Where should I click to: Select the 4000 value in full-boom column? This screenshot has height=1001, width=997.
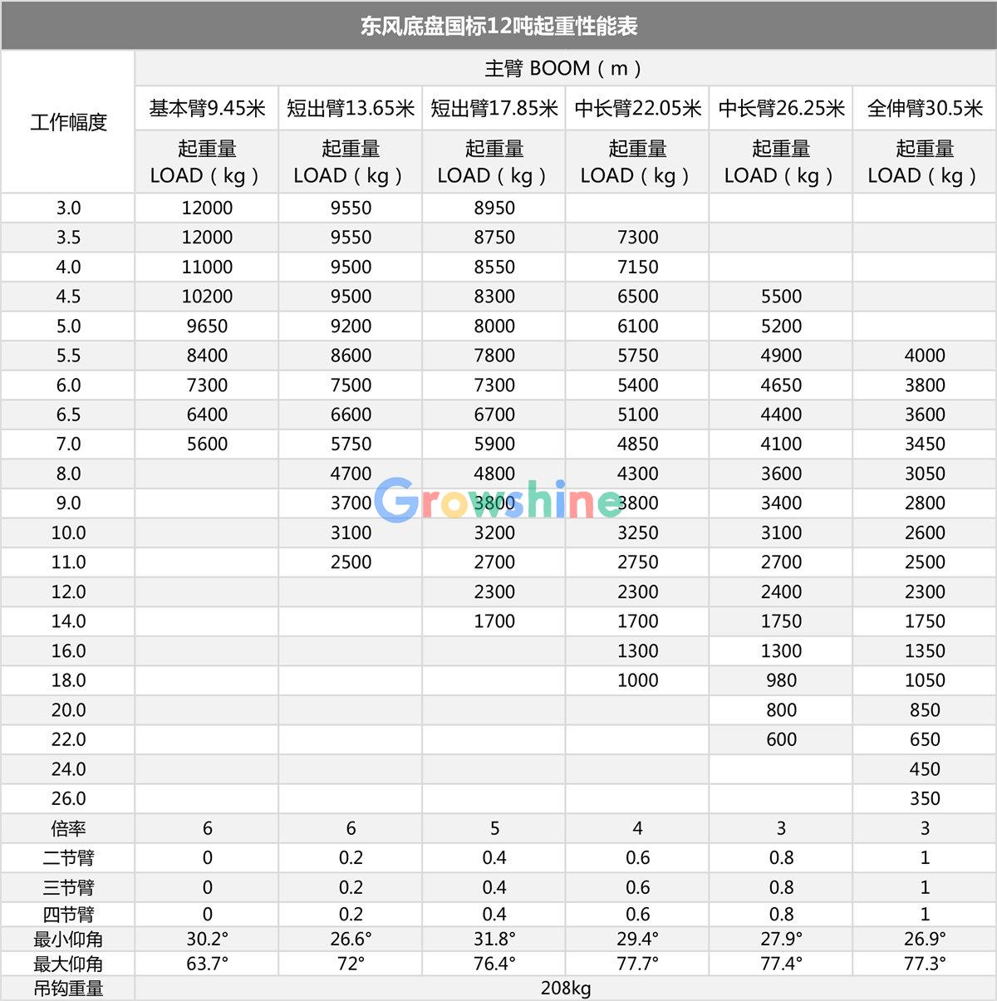(925, 356)
